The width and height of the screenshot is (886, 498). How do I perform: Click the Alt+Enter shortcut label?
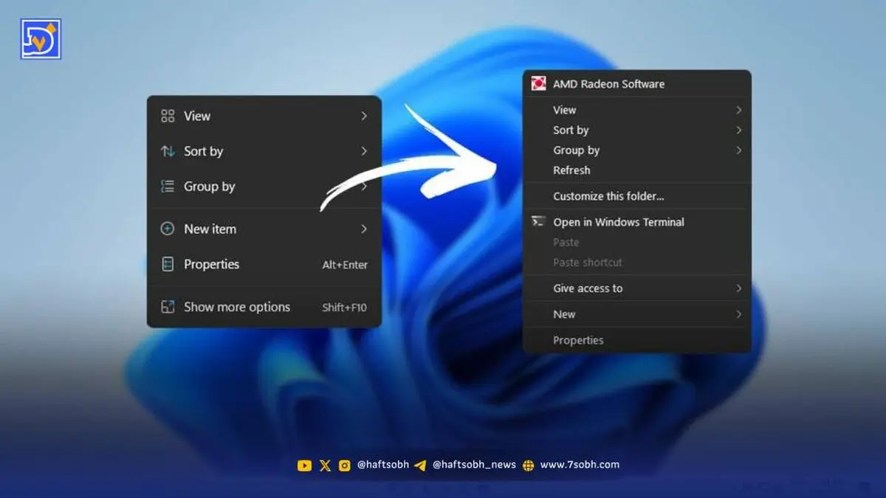345,265
